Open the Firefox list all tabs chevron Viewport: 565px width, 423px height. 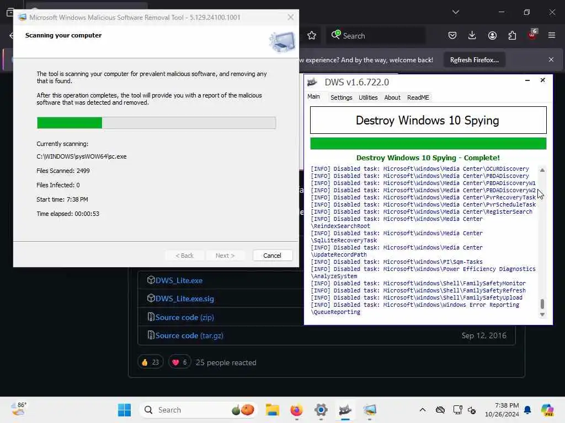pos(455,12)
